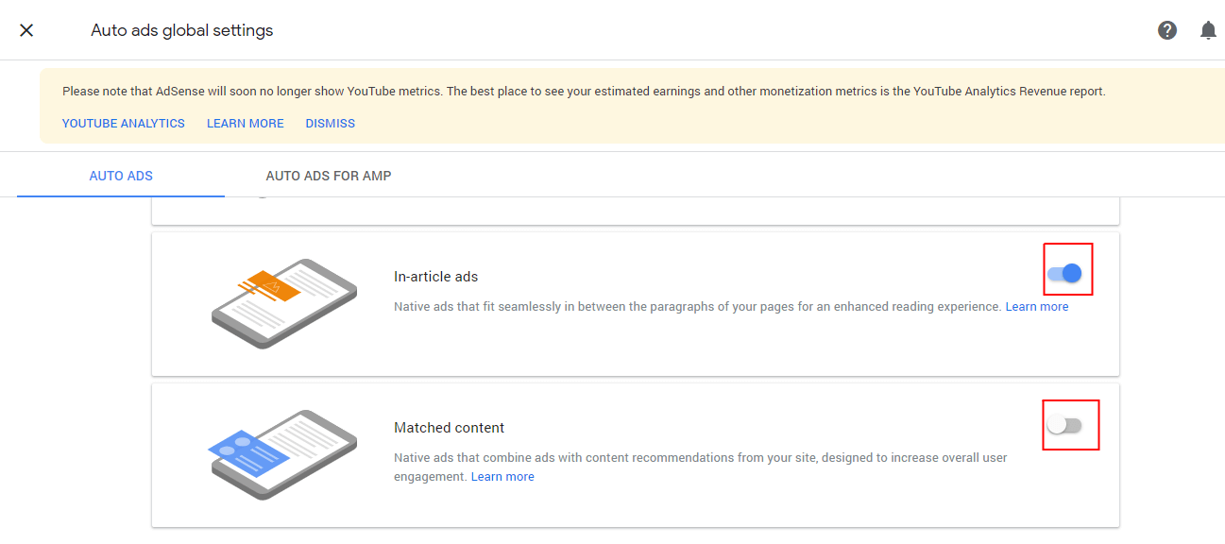The image size is (1225, 544).
Task: Select the Matched content heading
Action: click(450, 428)
